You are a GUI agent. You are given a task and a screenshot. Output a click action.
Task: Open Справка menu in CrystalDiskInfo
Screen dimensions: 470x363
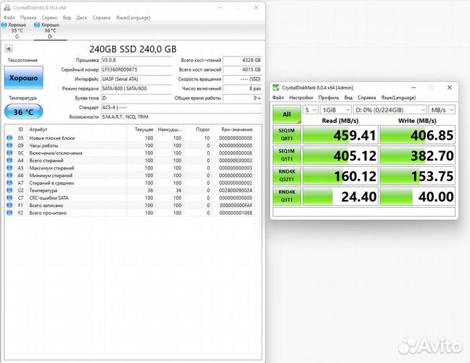tap(102, 17)
